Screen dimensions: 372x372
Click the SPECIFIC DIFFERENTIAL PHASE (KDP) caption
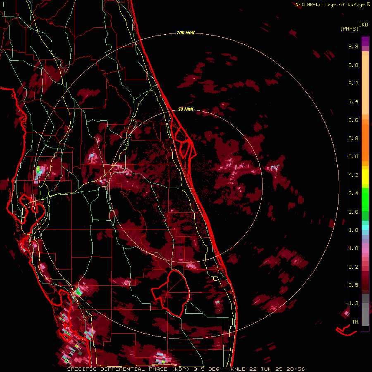tap(129, 369)
